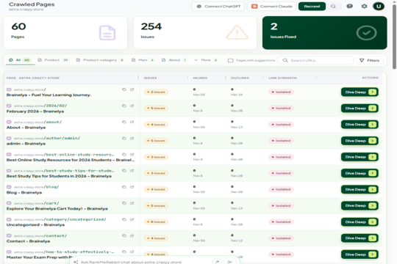This screenshot has height=264, width=397.
Task: Dive Deep into the homepage row
Action: (x=360, y=92)
